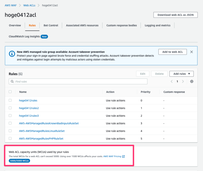203x171 pixels.
Task: Check the box for hoge0412rules2
Action: pos(10,108)
